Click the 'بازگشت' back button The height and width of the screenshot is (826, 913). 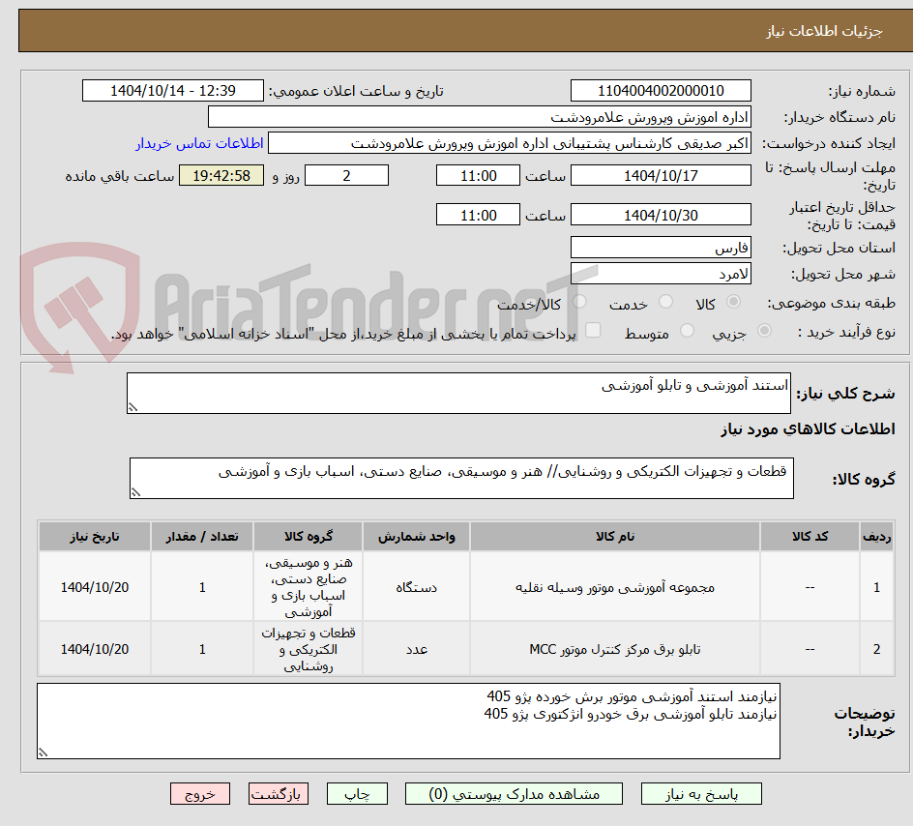click(x=279, y=794)
